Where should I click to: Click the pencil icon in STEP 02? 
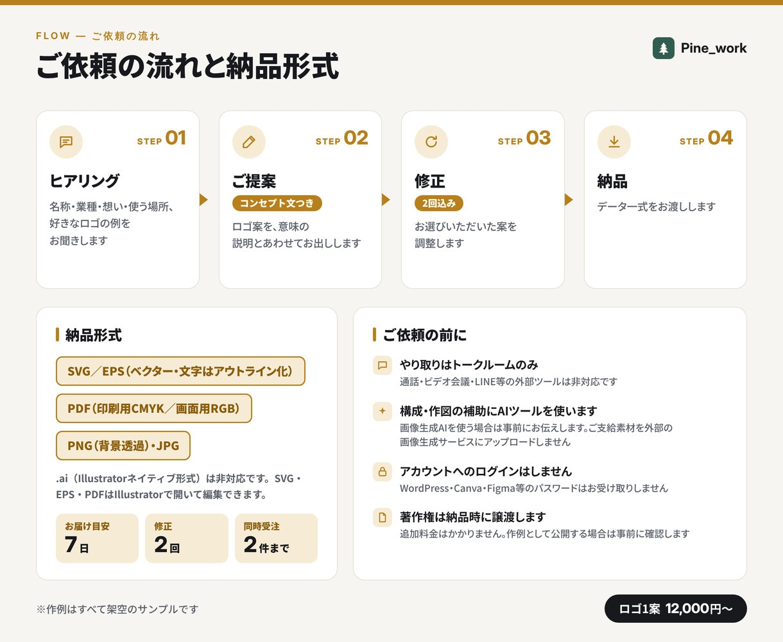249,142
